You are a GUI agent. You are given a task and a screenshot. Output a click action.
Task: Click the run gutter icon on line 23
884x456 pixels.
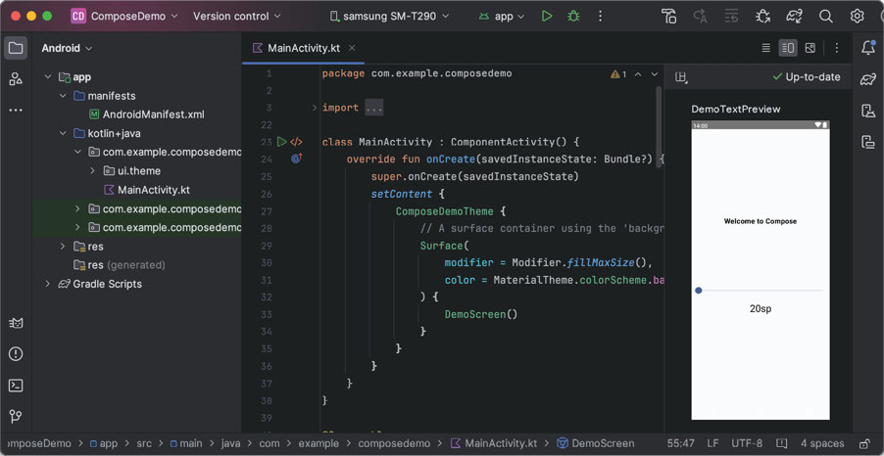coord(282,142)
